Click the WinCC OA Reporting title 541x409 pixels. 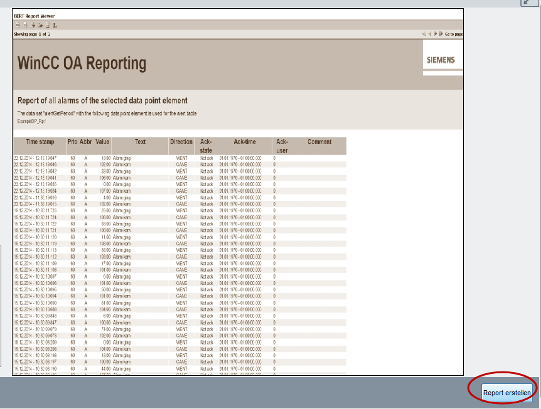pyautogui.click(x=82, y=63)
